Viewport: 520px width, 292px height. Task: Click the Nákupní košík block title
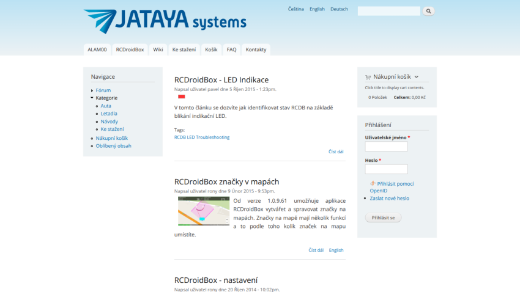392,77
